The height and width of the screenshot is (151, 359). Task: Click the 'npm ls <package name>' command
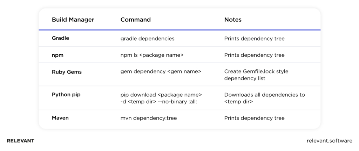[152, 55]
